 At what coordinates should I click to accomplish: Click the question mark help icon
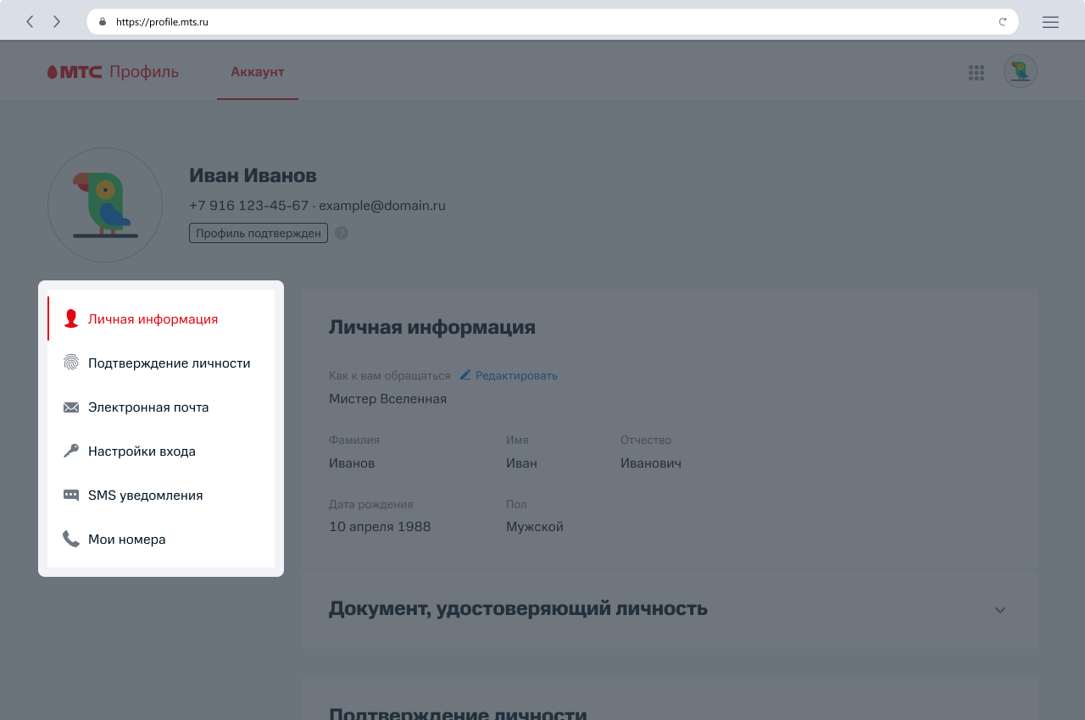[342, 233]
